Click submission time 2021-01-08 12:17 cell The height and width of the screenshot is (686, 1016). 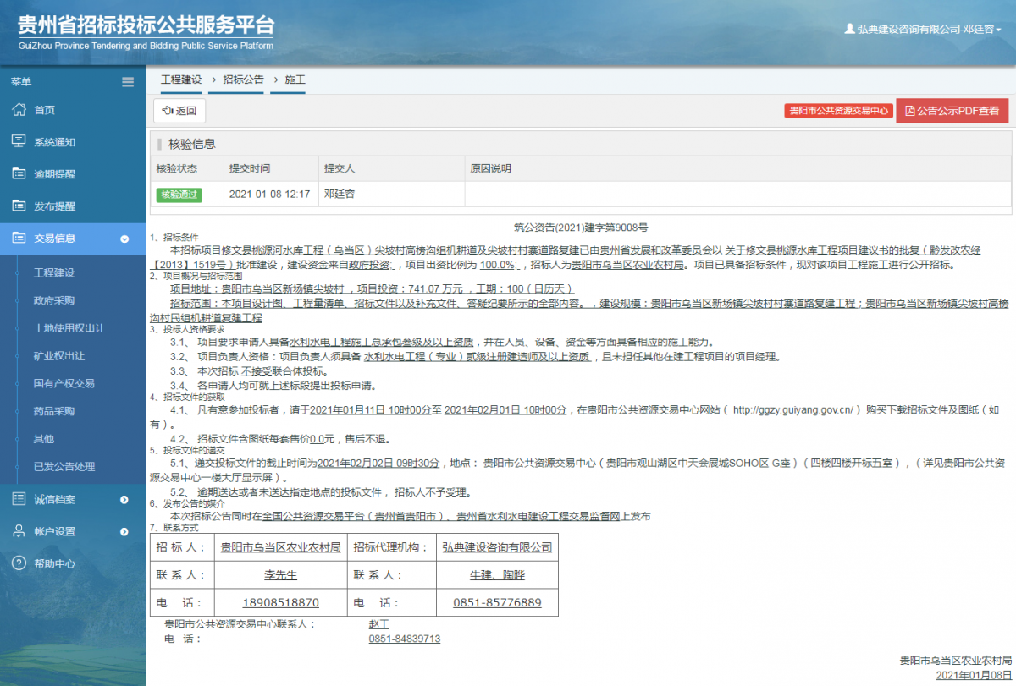pos(269,194)
